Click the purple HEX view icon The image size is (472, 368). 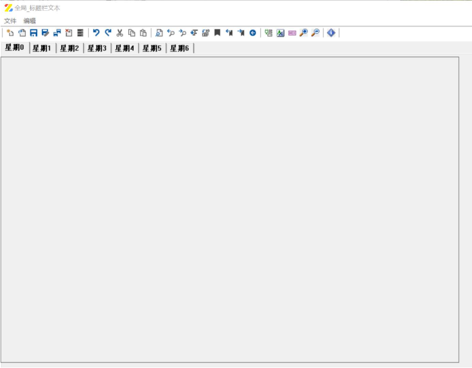[292, 33]
